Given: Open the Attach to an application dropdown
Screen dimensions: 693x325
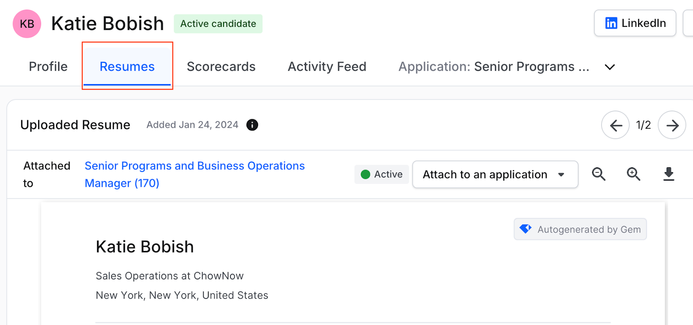Looking at the screenshot, I should (495, 175).
